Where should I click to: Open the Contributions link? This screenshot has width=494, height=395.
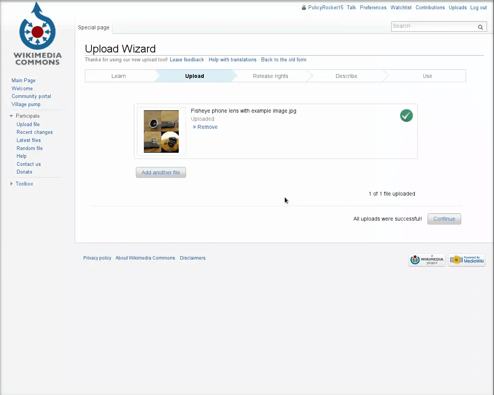coord(430,7)
